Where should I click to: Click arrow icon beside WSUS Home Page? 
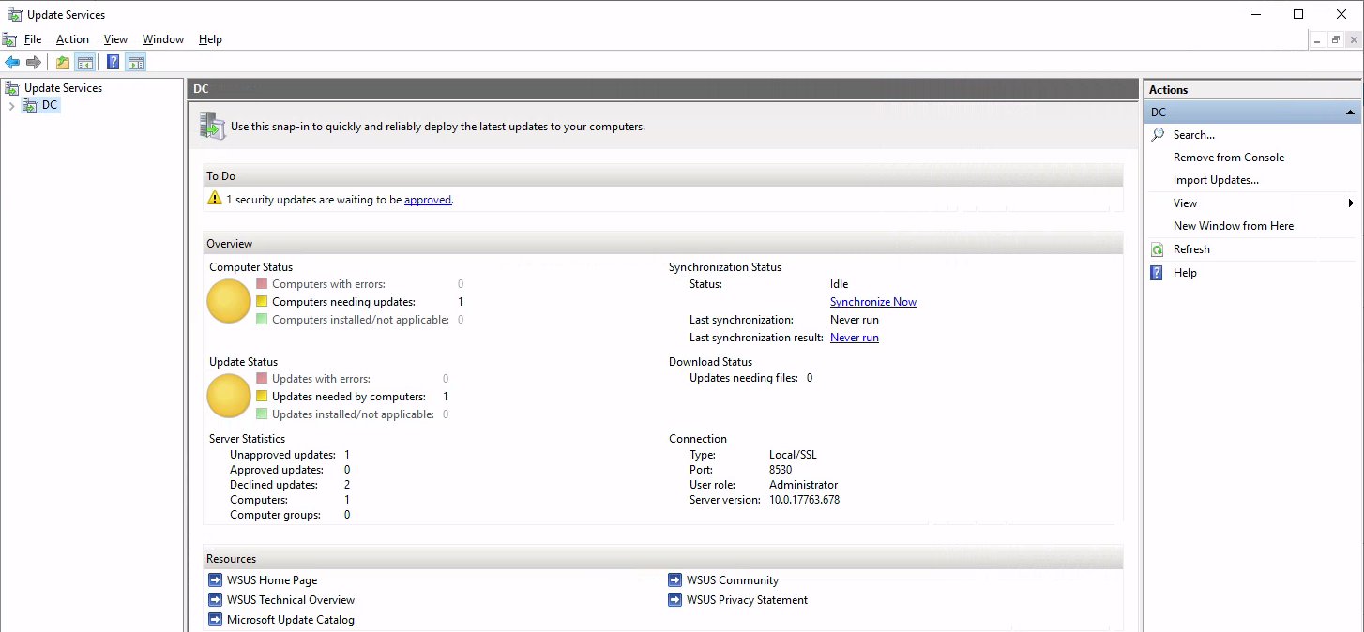click(x=216, y=580)
